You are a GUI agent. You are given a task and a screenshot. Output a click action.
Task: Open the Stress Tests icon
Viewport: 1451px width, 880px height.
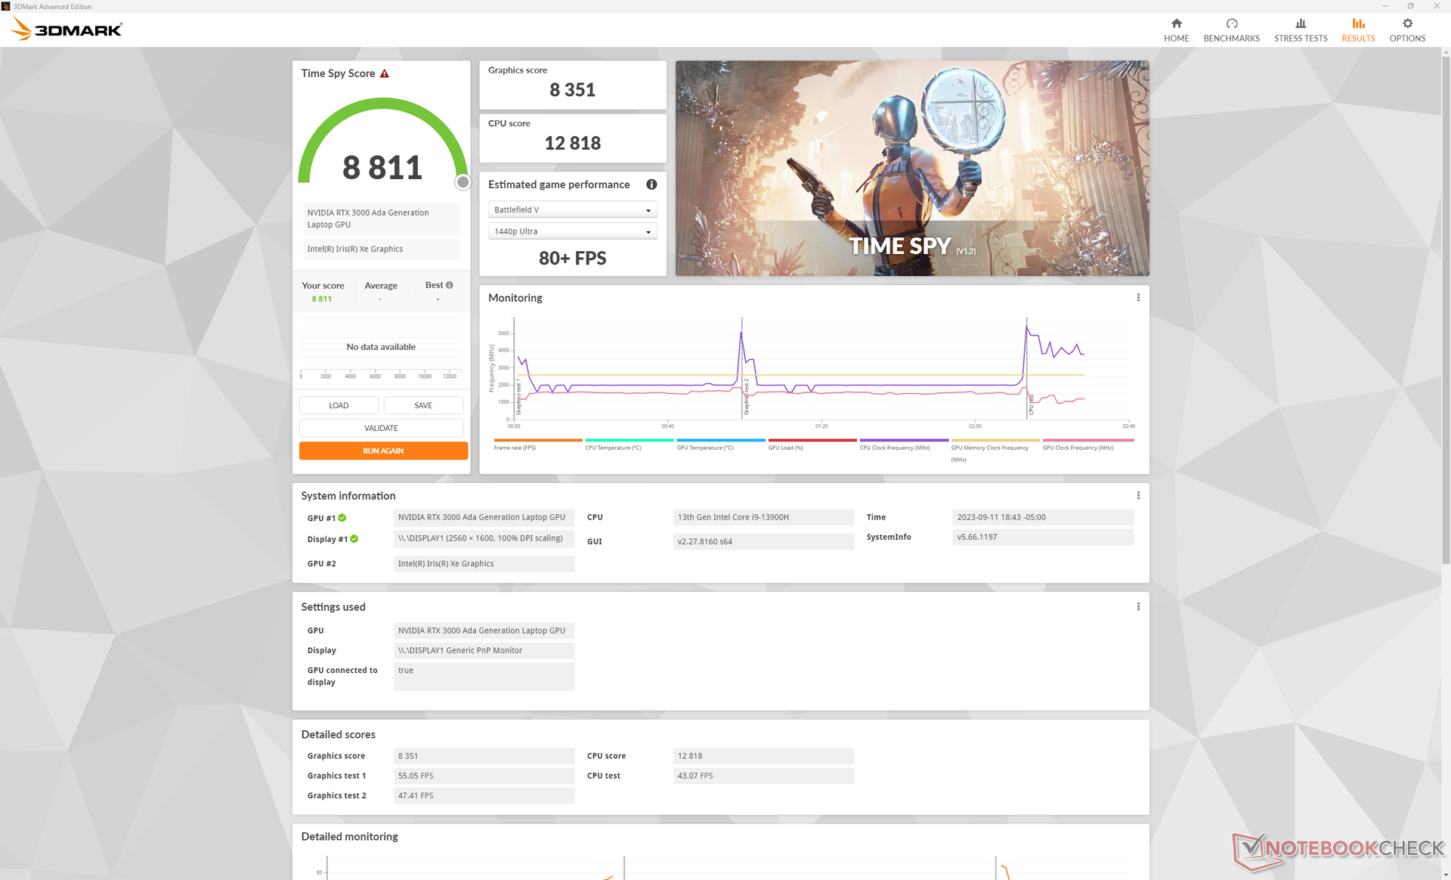[1300, 23]
